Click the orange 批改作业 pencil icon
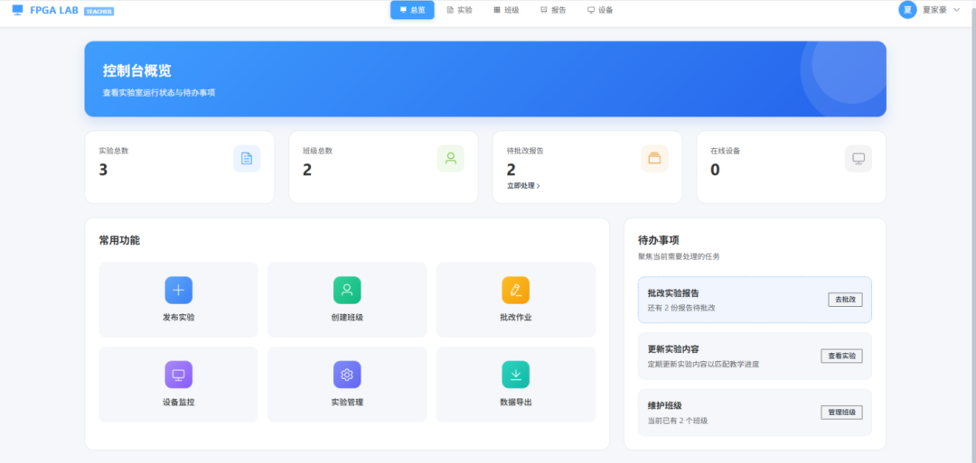Screen dimensions: 976x463 point(515,290)
